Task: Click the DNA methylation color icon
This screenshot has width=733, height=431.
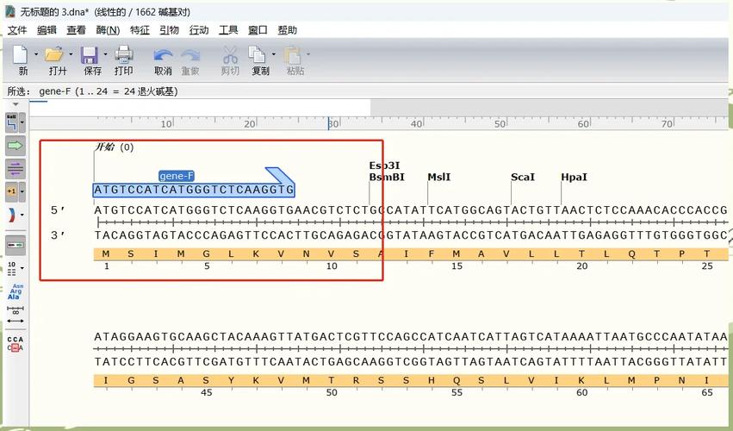Action: coord(12,215)
